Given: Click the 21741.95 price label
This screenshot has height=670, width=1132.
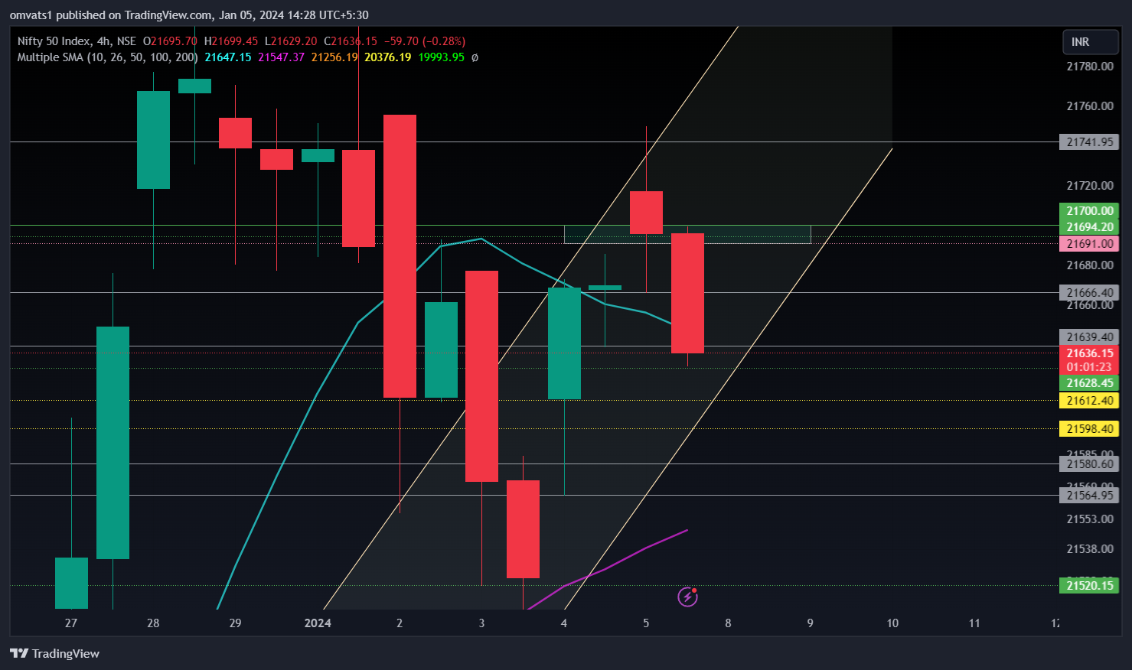Looking at the screenshot, I should pos(1089,142).
